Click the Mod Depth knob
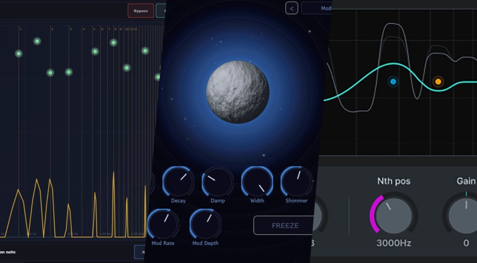Image resolution: width=477 pixels, height=263 pixels. point(205,224)
